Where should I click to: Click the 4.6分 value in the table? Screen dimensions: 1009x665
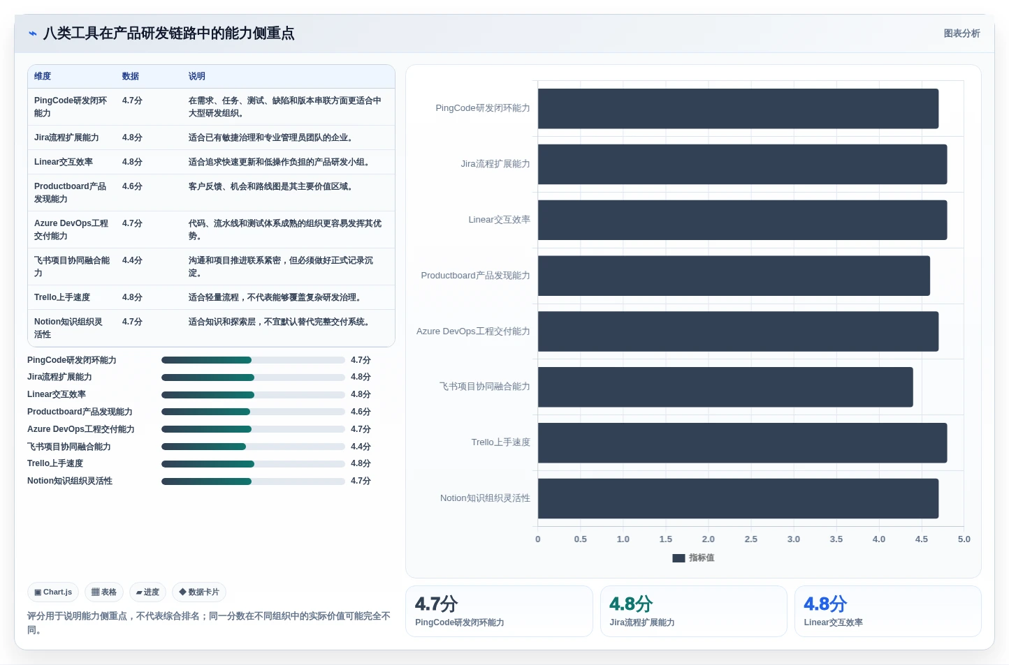tap(132, 186)
